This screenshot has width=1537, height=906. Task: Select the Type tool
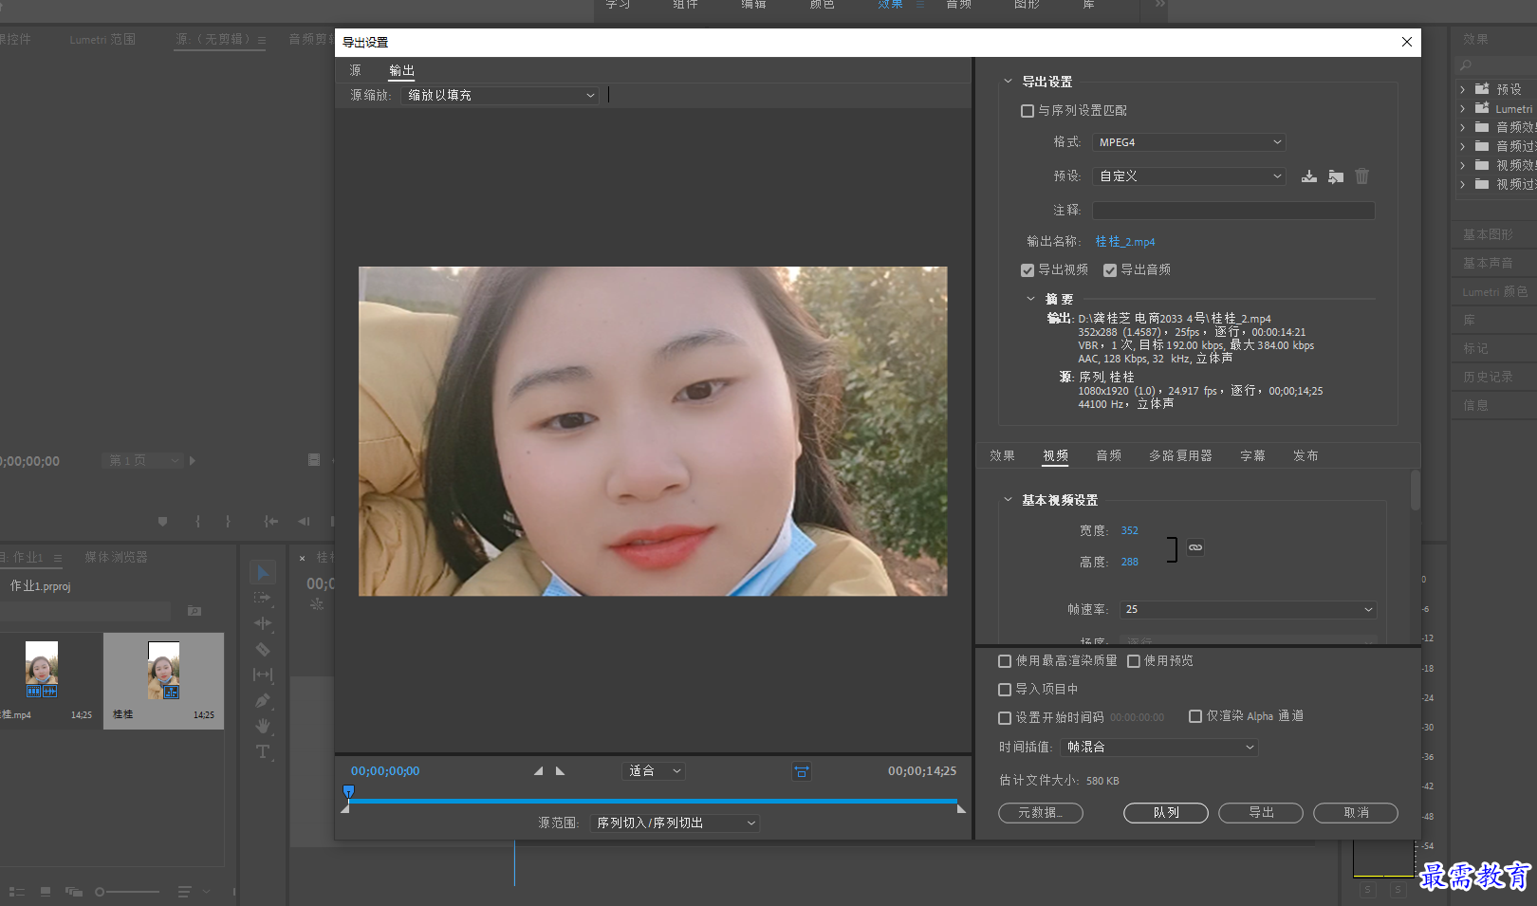263,752
